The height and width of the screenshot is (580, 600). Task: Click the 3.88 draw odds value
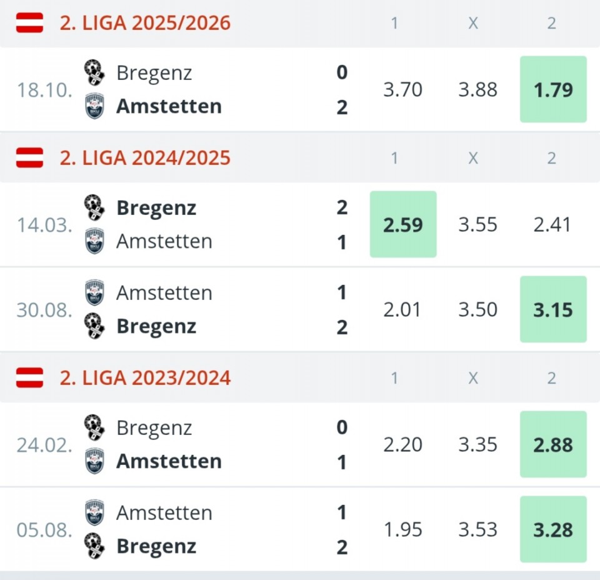coord(477,89)
